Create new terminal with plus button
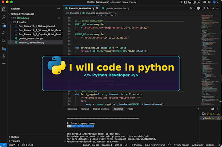222x147 pixels. pos(198,109)
